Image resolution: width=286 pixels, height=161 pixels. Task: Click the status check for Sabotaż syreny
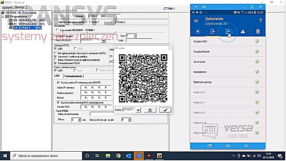(257, 82)
